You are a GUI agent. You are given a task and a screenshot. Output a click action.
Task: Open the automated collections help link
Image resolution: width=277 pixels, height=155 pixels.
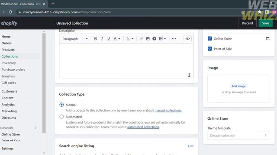tap(143, 127)
